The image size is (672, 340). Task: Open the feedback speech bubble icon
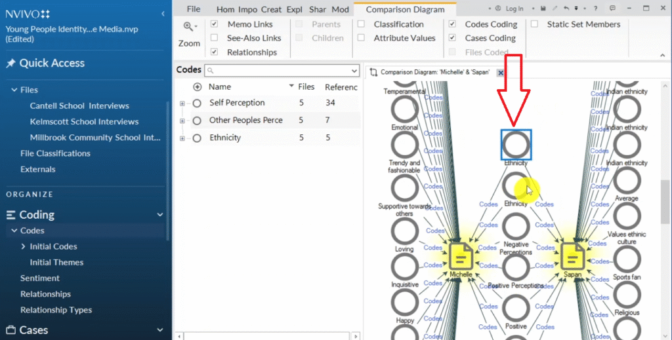612,9
